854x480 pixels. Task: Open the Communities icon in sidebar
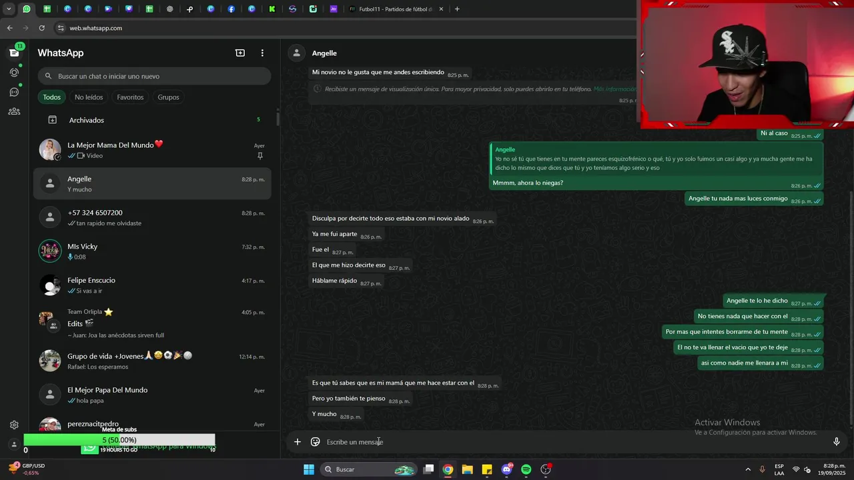click(14, 111)
